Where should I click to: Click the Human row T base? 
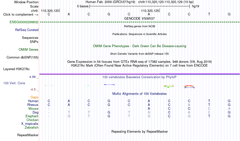pyautogui.click(x=209, y=101)
